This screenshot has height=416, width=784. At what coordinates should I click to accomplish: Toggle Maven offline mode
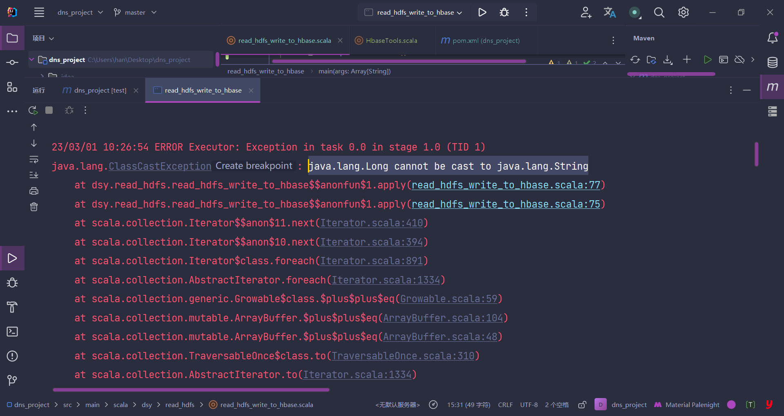tap(739, 60)
